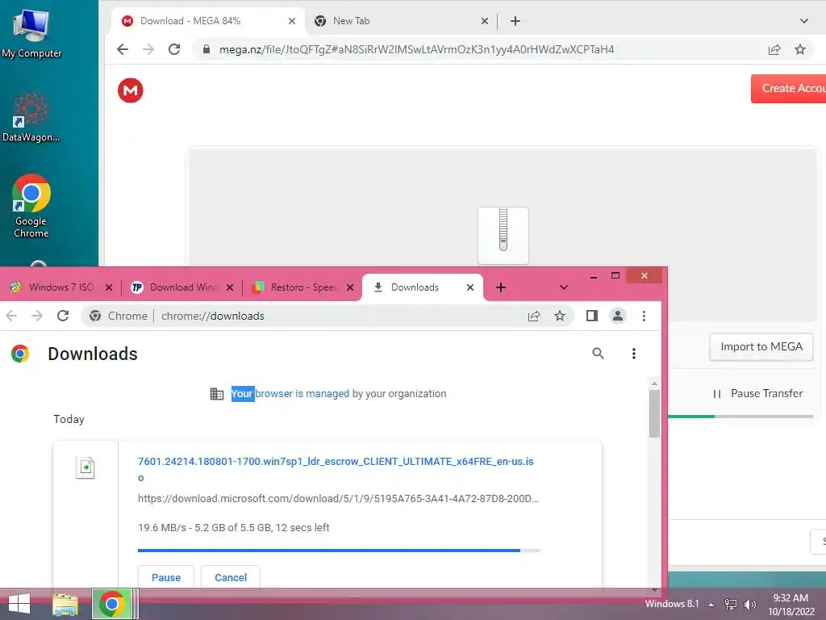
Task: Click the download.microsoft.com source URL
Action: coord(338,499)
